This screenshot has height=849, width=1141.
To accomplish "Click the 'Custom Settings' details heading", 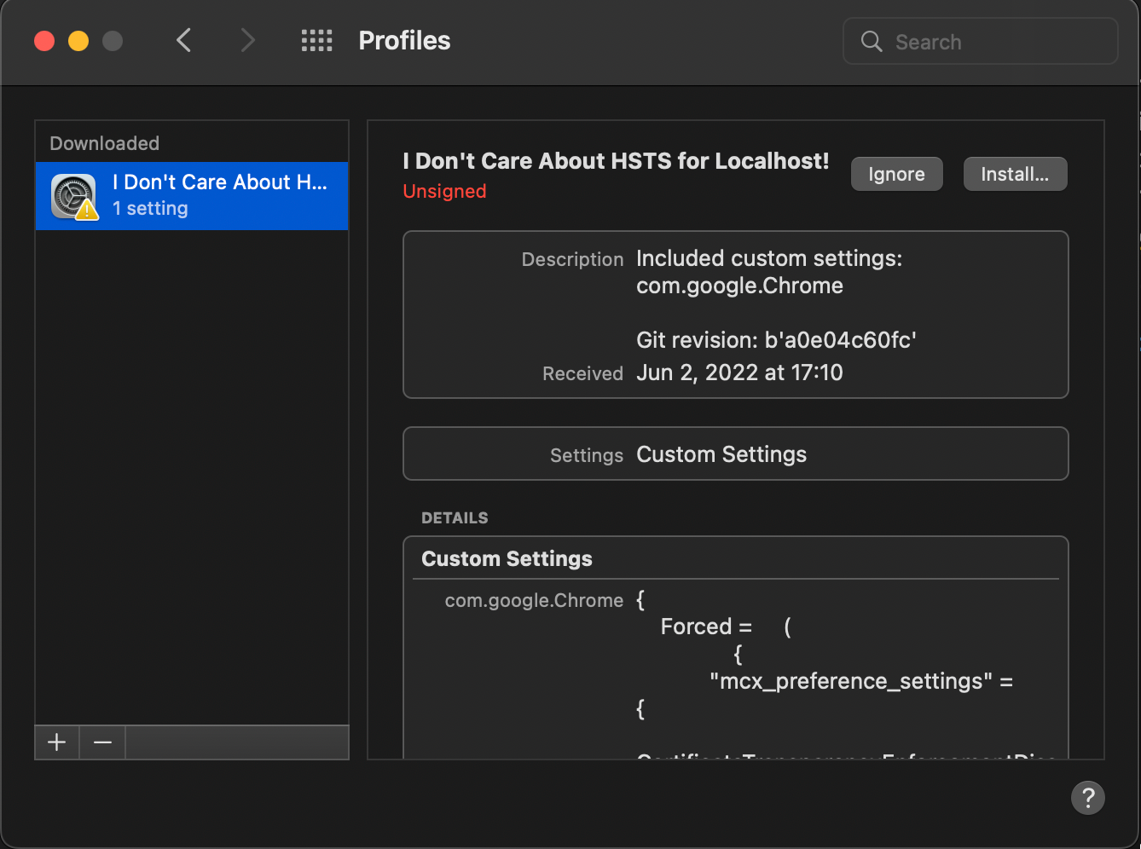I will (507, 558).
